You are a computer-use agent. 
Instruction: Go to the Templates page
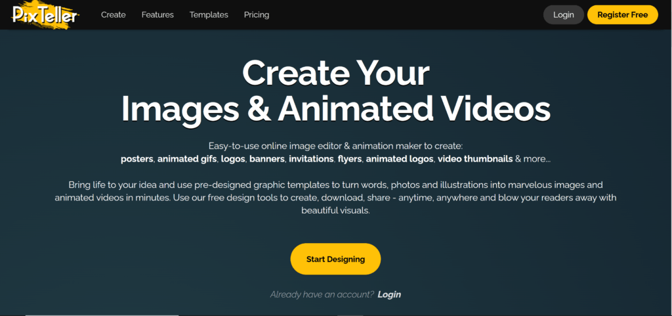pyautogui.click(x=209, y=14)
